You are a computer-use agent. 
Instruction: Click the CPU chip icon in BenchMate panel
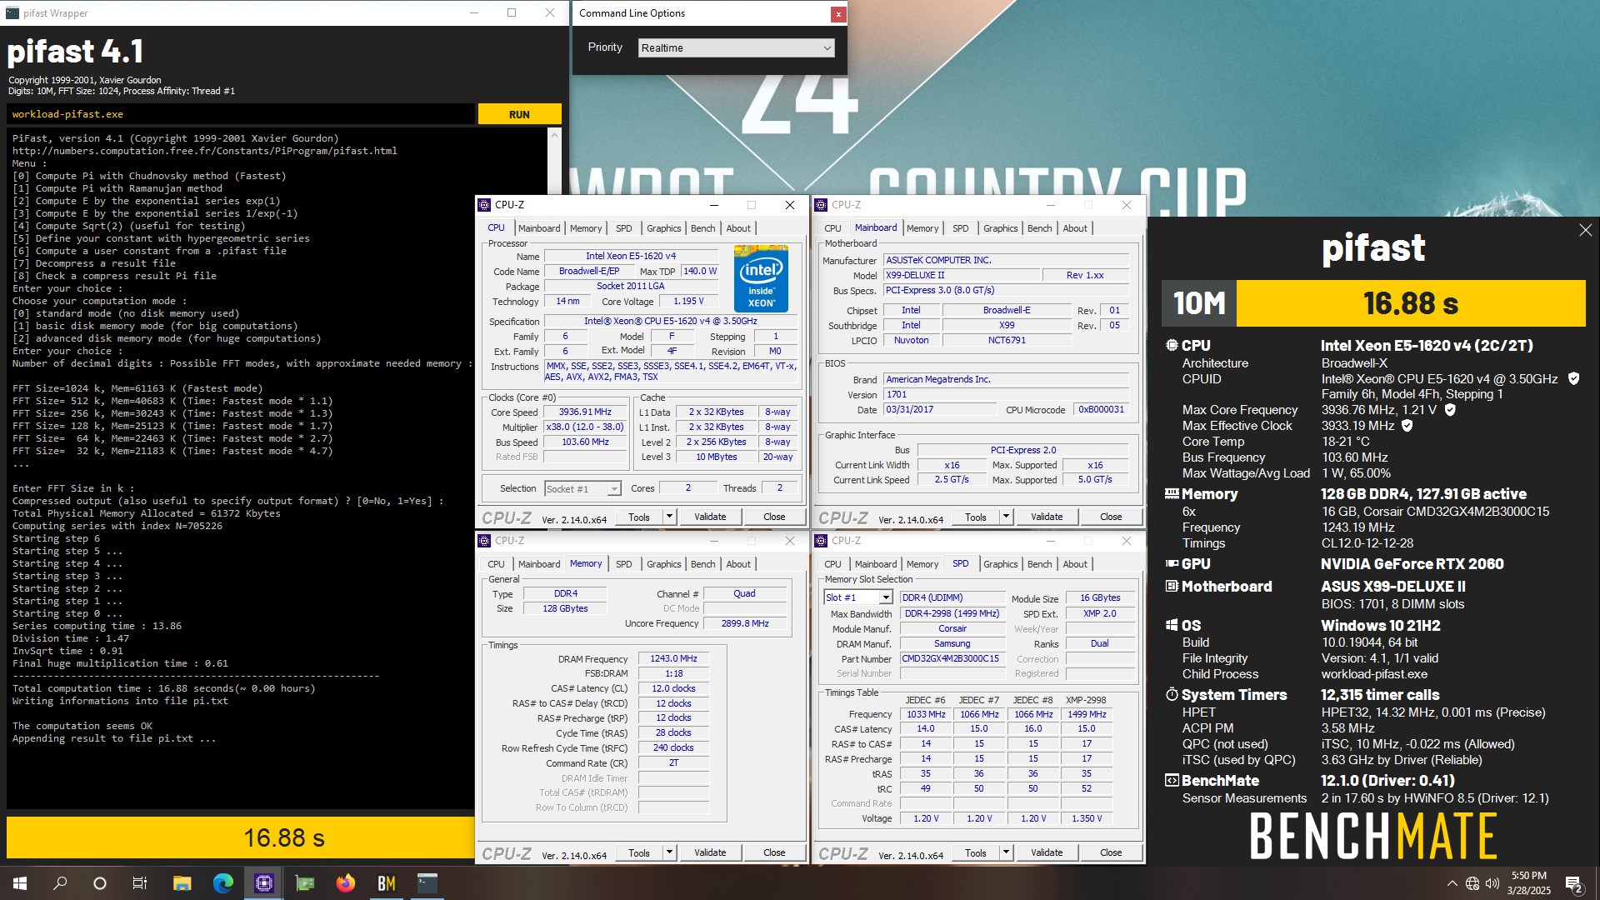point(1172,345)
